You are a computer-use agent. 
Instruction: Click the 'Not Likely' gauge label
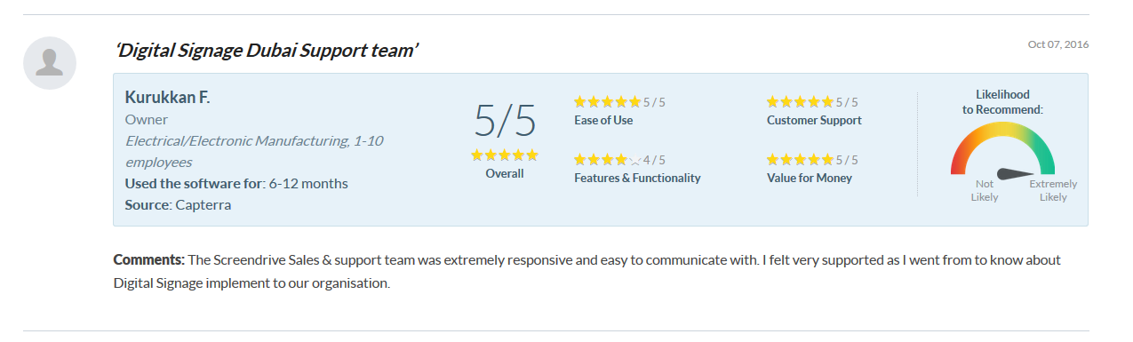coord(985,190)
